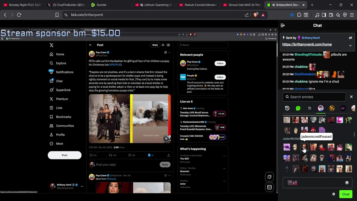Click the bookmark icon under the X post
This screenshot has height=201, width=357.
point(149,155)
